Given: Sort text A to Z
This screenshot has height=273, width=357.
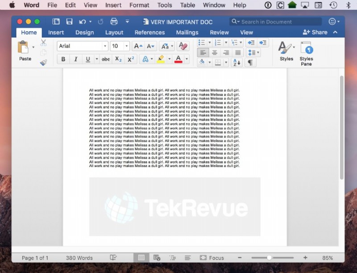Looking at the screenshot, I should (237, 63).
